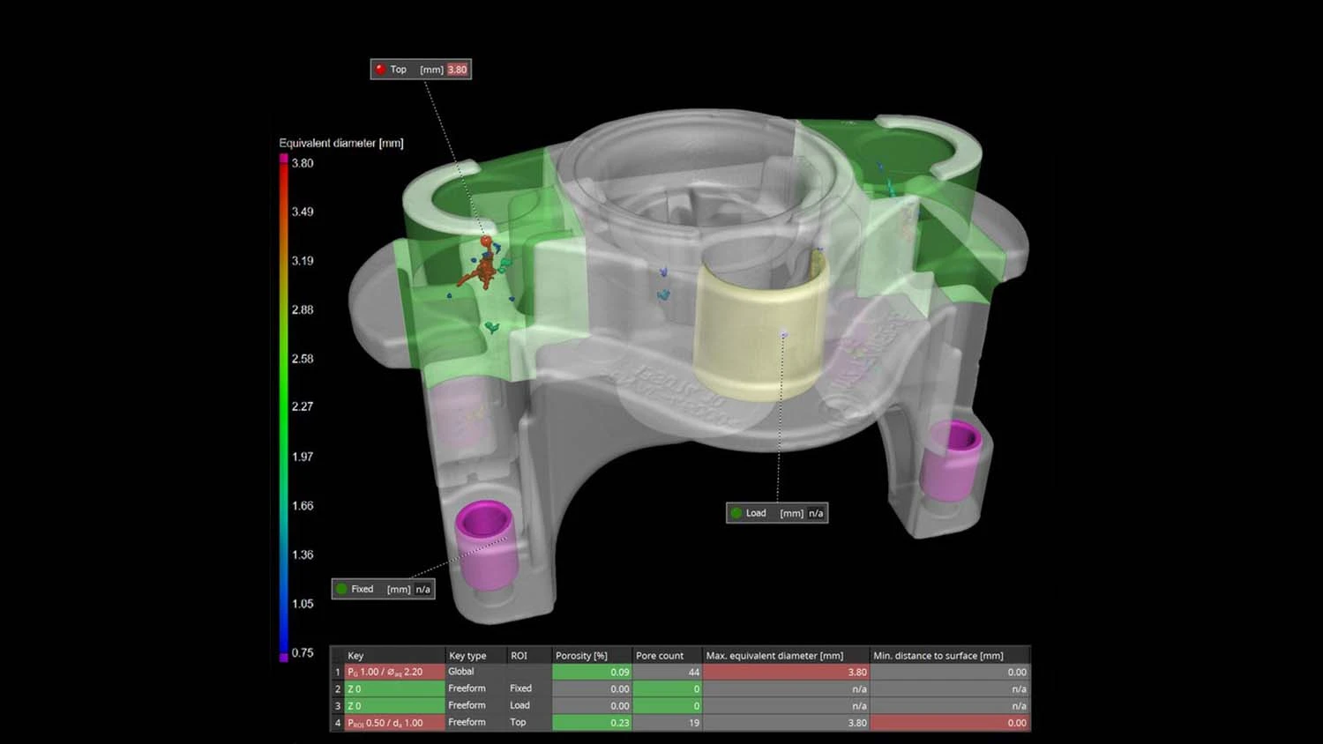The width and height of the screenshot is (1323, 744).
Task: Click the 1.97 tick on color scale
Action: click(x=303, y=457)
